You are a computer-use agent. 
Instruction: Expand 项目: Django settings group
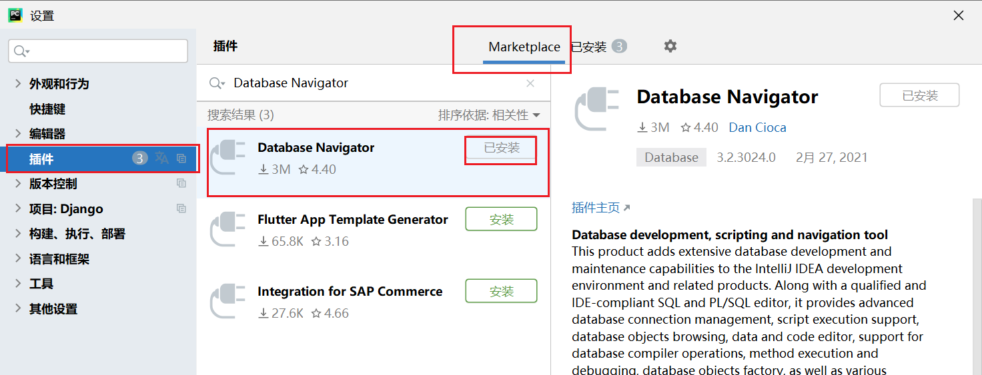[18, 208]
